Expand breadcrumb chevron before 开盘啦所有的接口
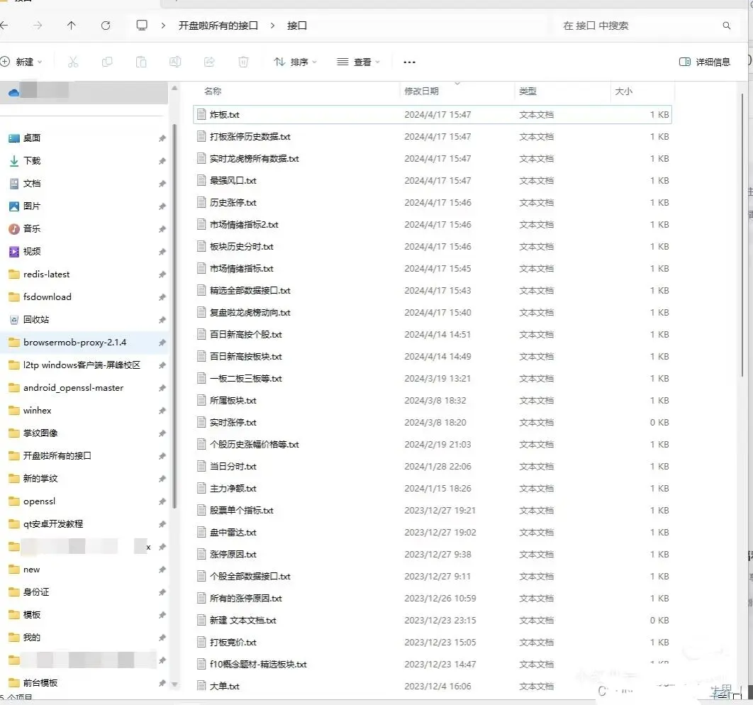This screenshot has height=705, width=753. 163,26
